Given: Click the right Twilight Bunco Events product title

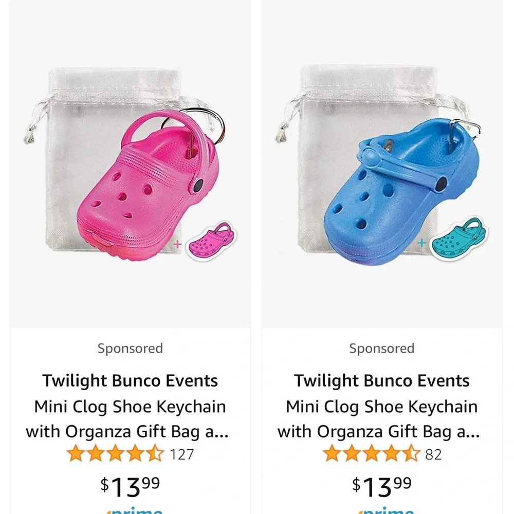Looking at the screenshot, I should (379, 406).
